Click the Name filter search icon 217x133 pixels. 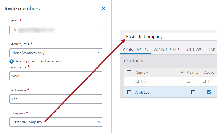point(137,82)
